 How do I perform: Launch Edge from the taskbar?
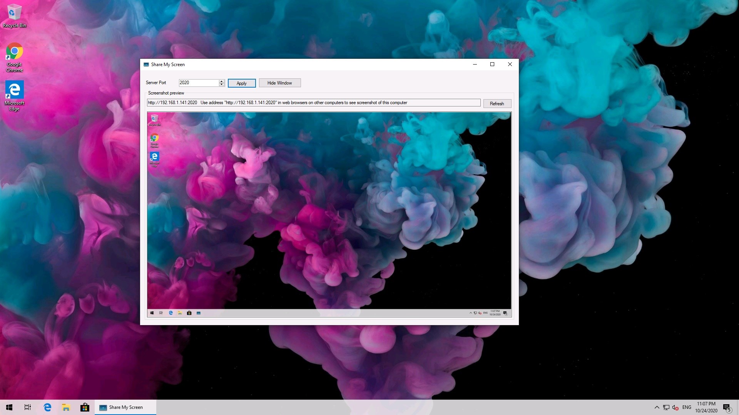click(x=47, y=407)
